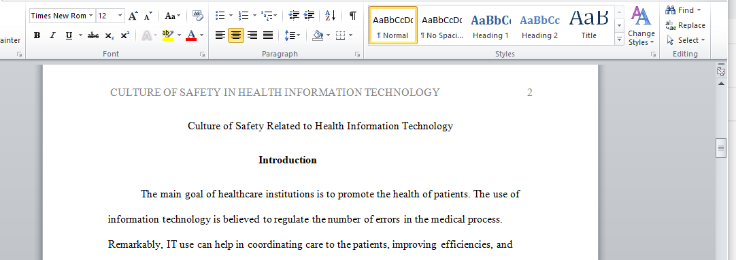Align text right
Image resolution: width=736 pixels, height=260 pixels.
click(x=252, y=35)
